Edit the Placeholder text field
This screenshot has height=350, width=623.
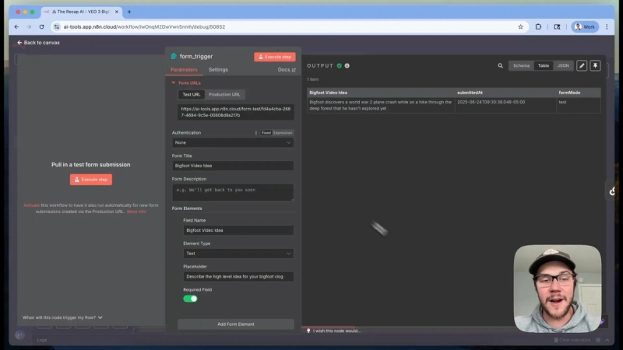[238, 277]
